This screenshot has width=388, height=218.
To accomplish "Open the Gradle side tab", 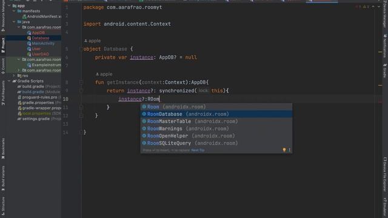I will (x=385, y=70).
